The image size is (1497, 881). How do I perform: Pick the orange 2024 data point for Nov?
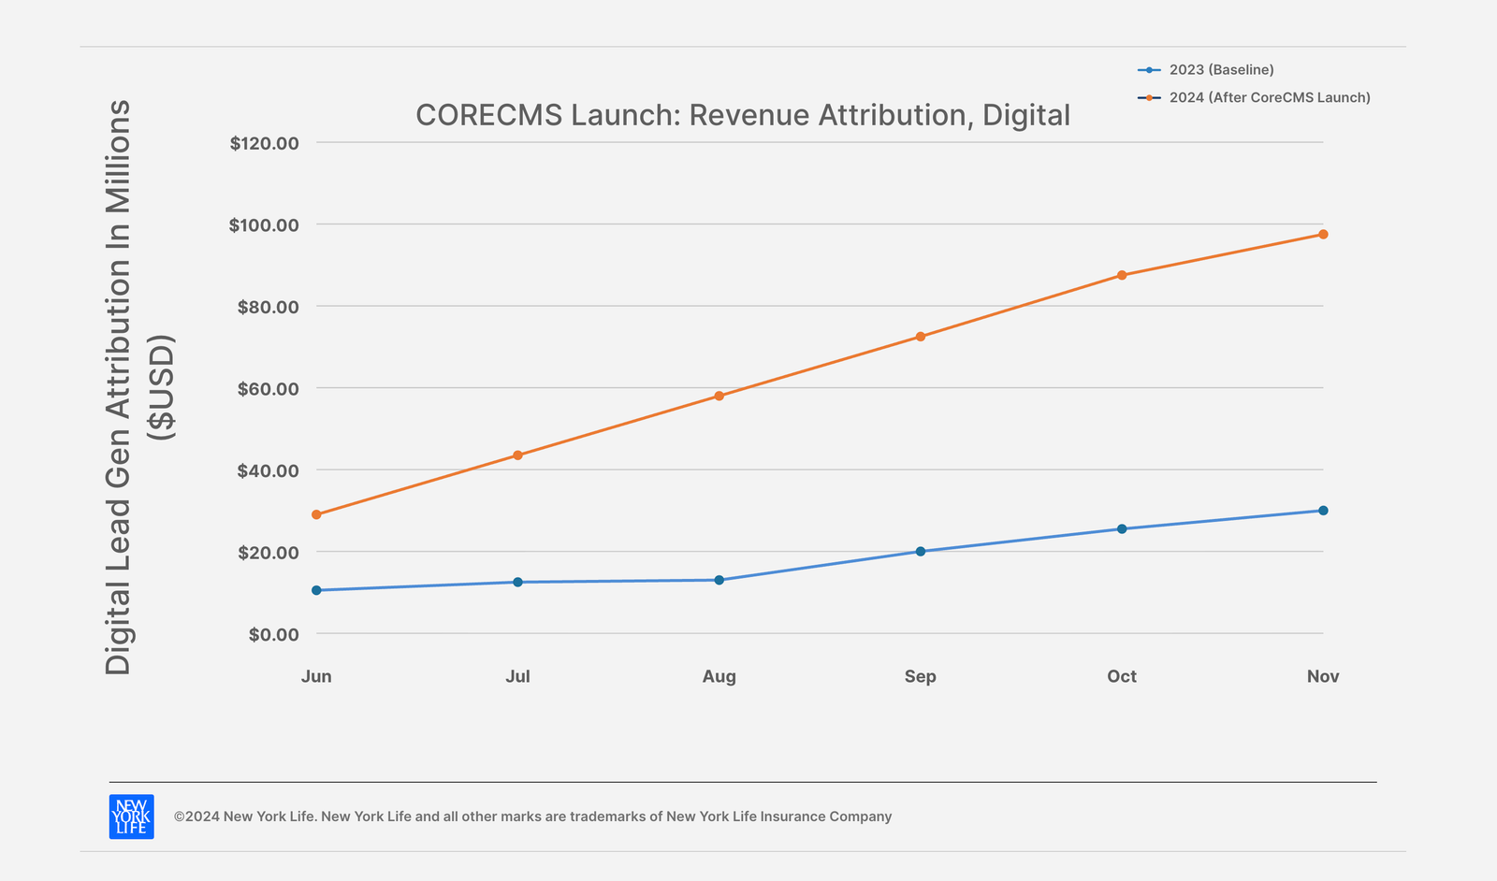click(x=1323, y=234)
